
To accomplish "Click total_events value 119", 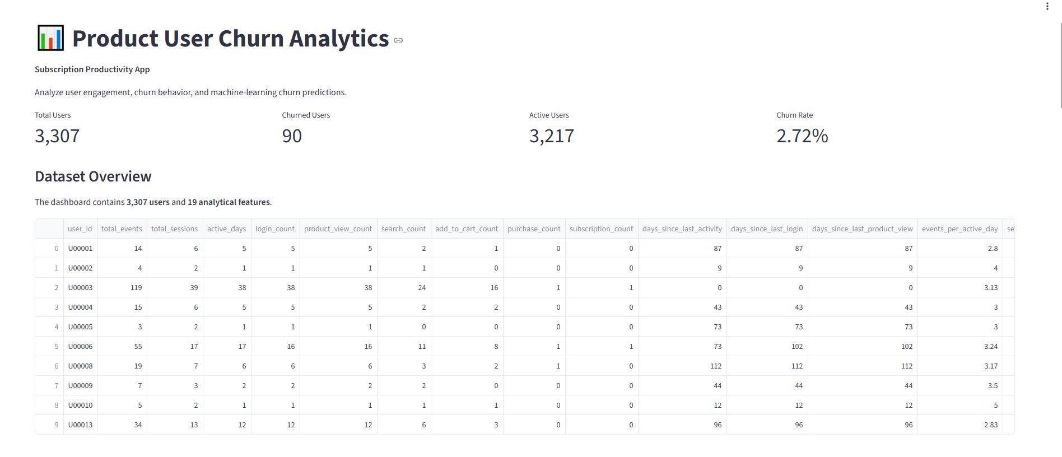I will point(122,287).
